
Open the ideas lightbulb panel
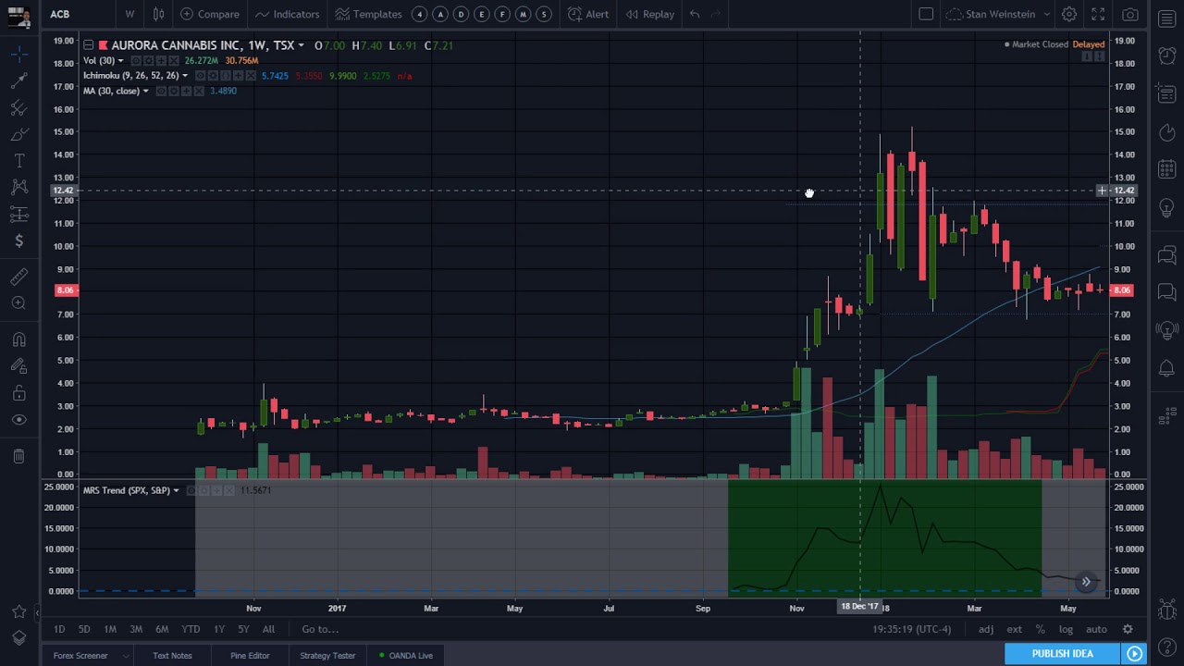1167,208
